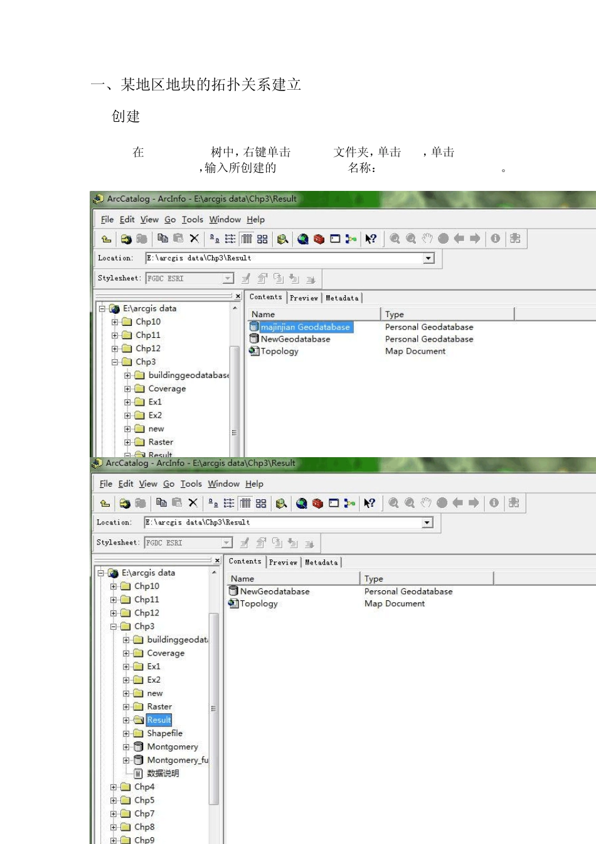
Task: Close catalog tree panel in lower window
Action: click(217, 560)
